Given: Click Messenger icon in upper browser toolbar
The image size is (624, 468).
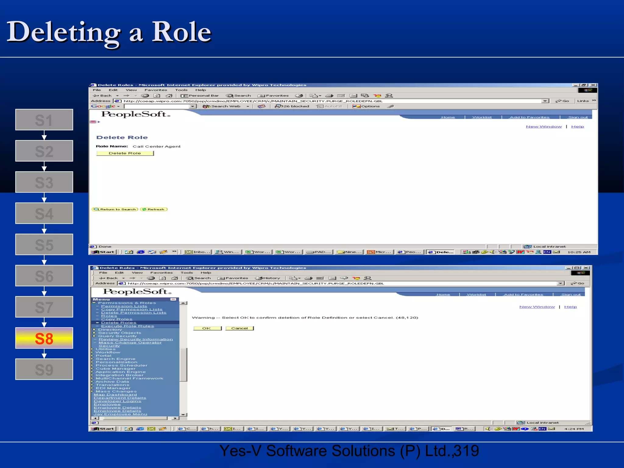Looking at the screenshot, I should pos(389,96).
